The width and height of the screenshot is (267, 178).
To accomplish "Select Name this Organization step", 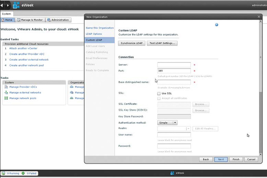I will pyautogui.click(x=100, y=28).
